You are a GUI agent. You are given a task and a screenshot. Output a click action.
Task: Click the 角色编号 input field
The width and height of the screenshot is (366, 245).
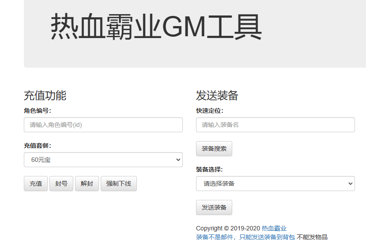[103, 125]
